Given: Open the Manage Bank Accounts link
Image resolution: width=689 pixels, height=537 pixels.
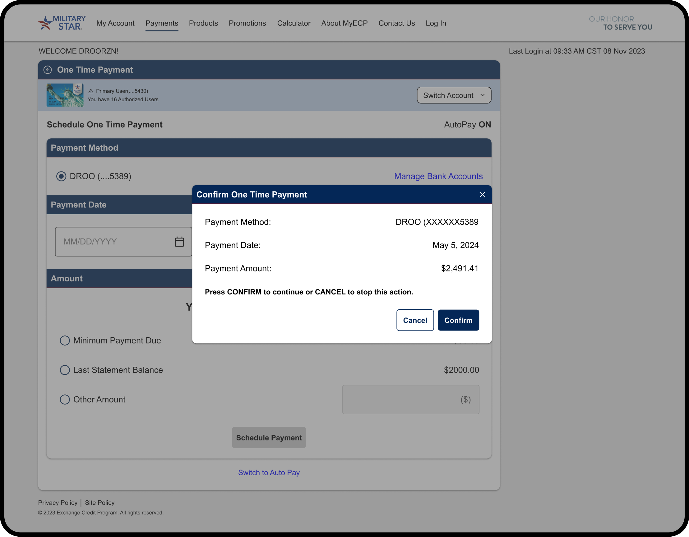Looking at the screenshot, I should (x=438, y=176).
